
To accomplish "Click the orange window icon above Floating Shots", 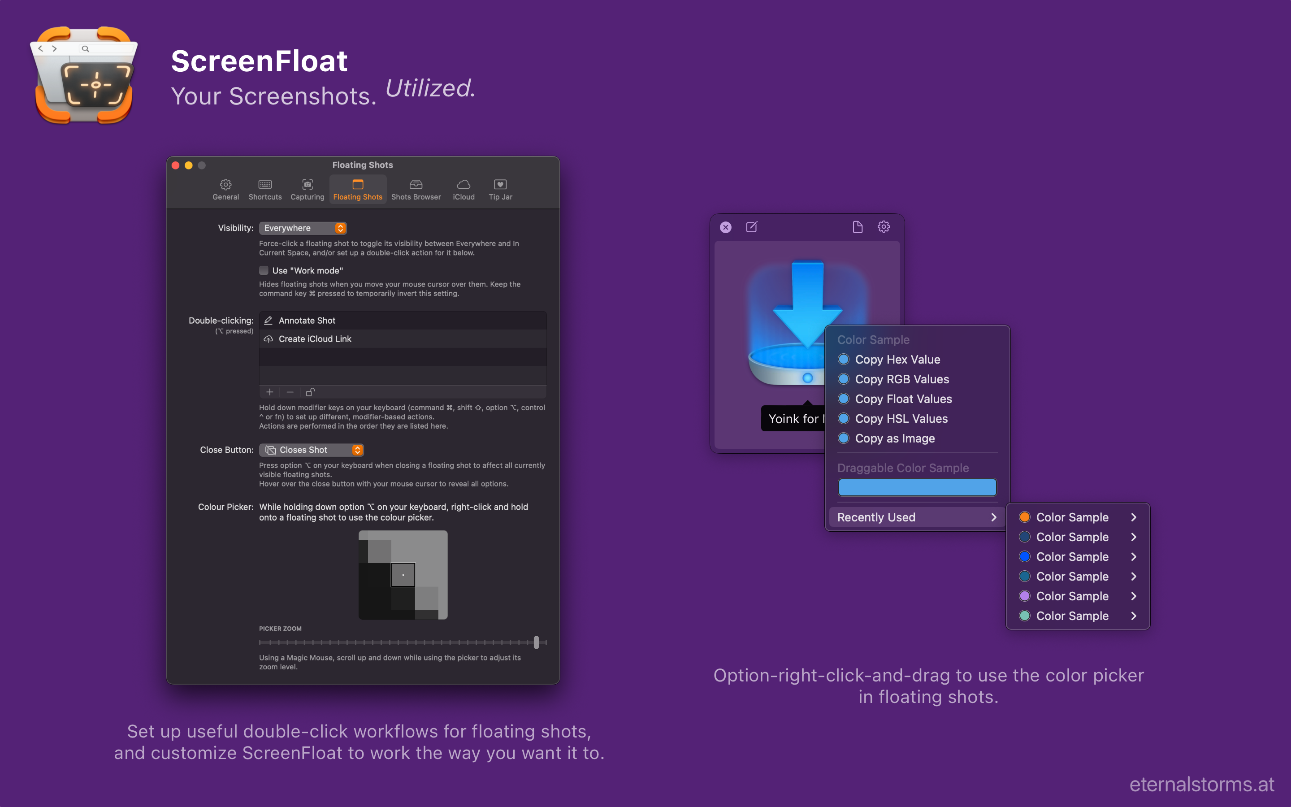I will click(x=358, y=185).
